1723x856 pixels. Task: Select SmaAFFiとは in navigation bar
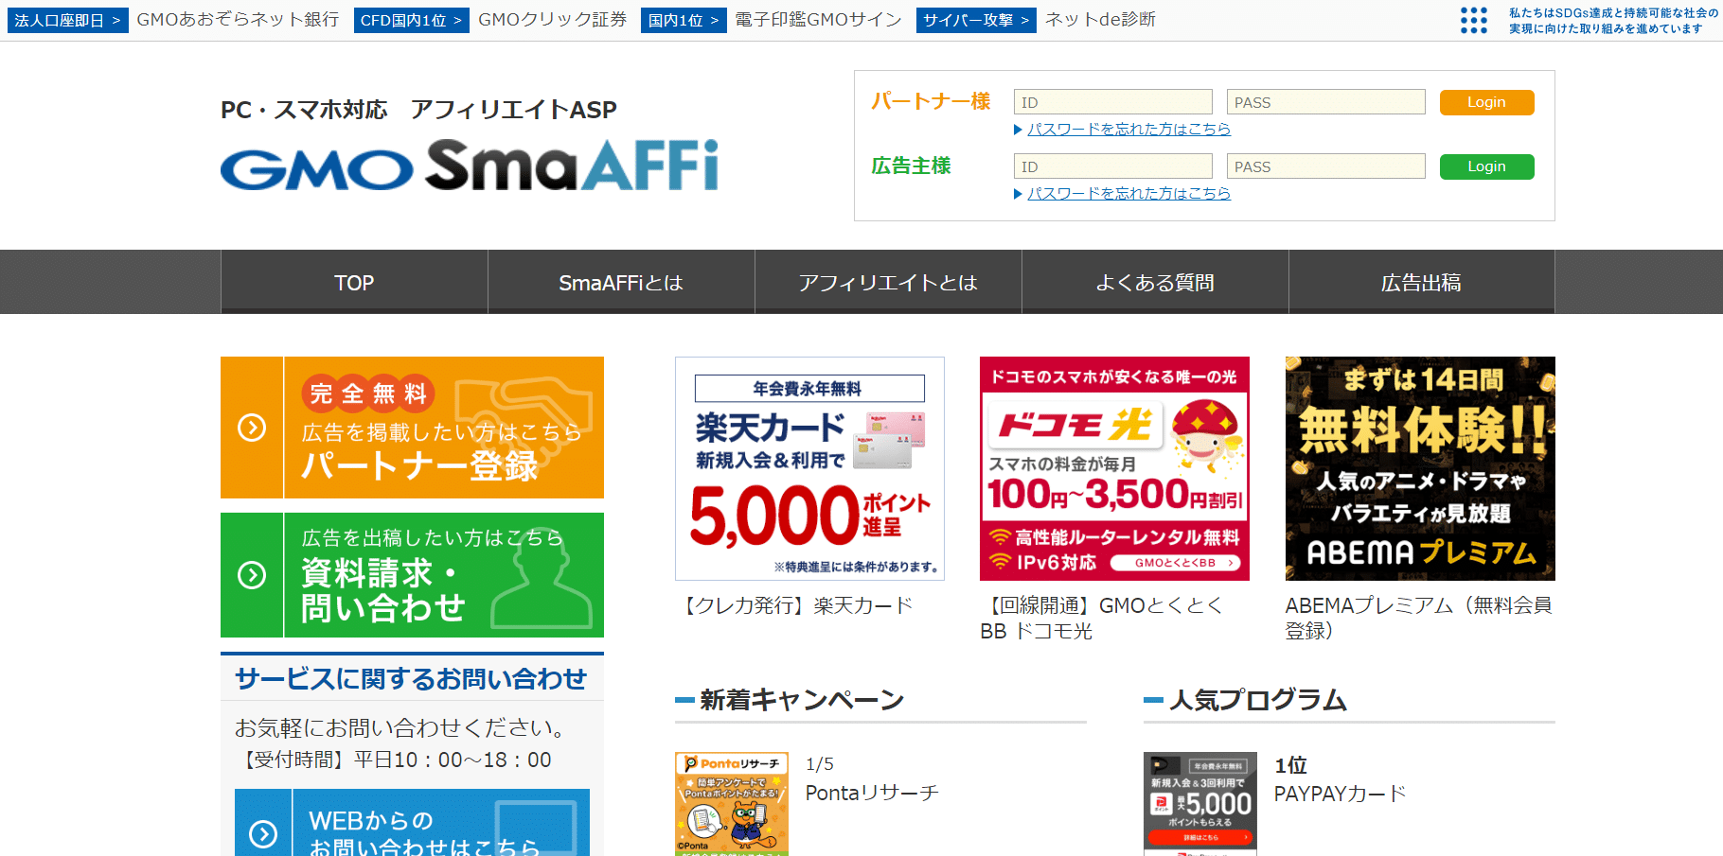tap(621, 282)
